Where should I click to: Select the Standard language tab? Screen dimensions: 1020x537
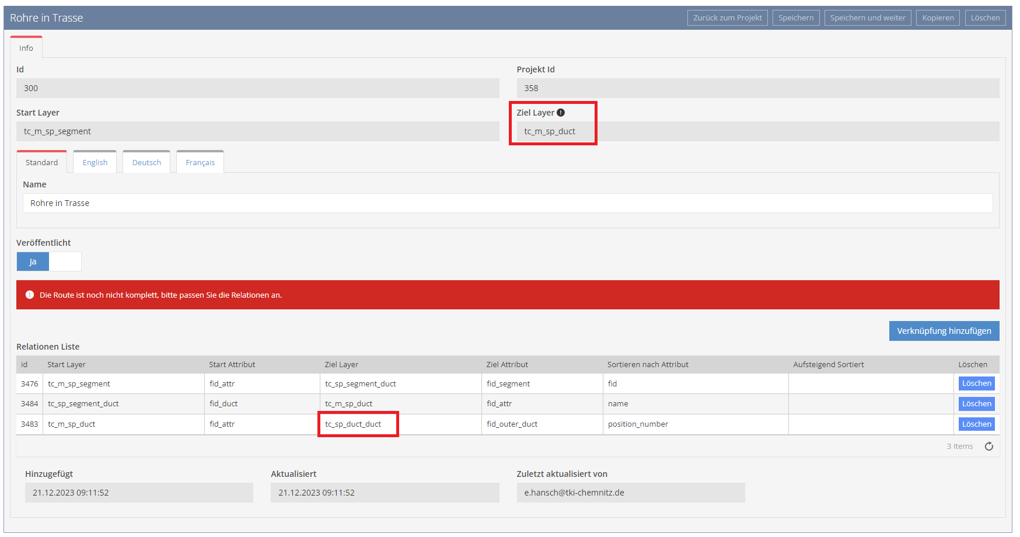tap(42, 163)
